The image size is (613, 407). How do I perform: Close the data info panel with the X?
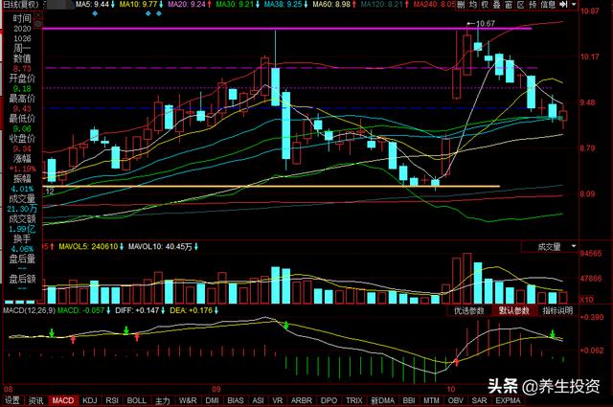click(38, 15)
